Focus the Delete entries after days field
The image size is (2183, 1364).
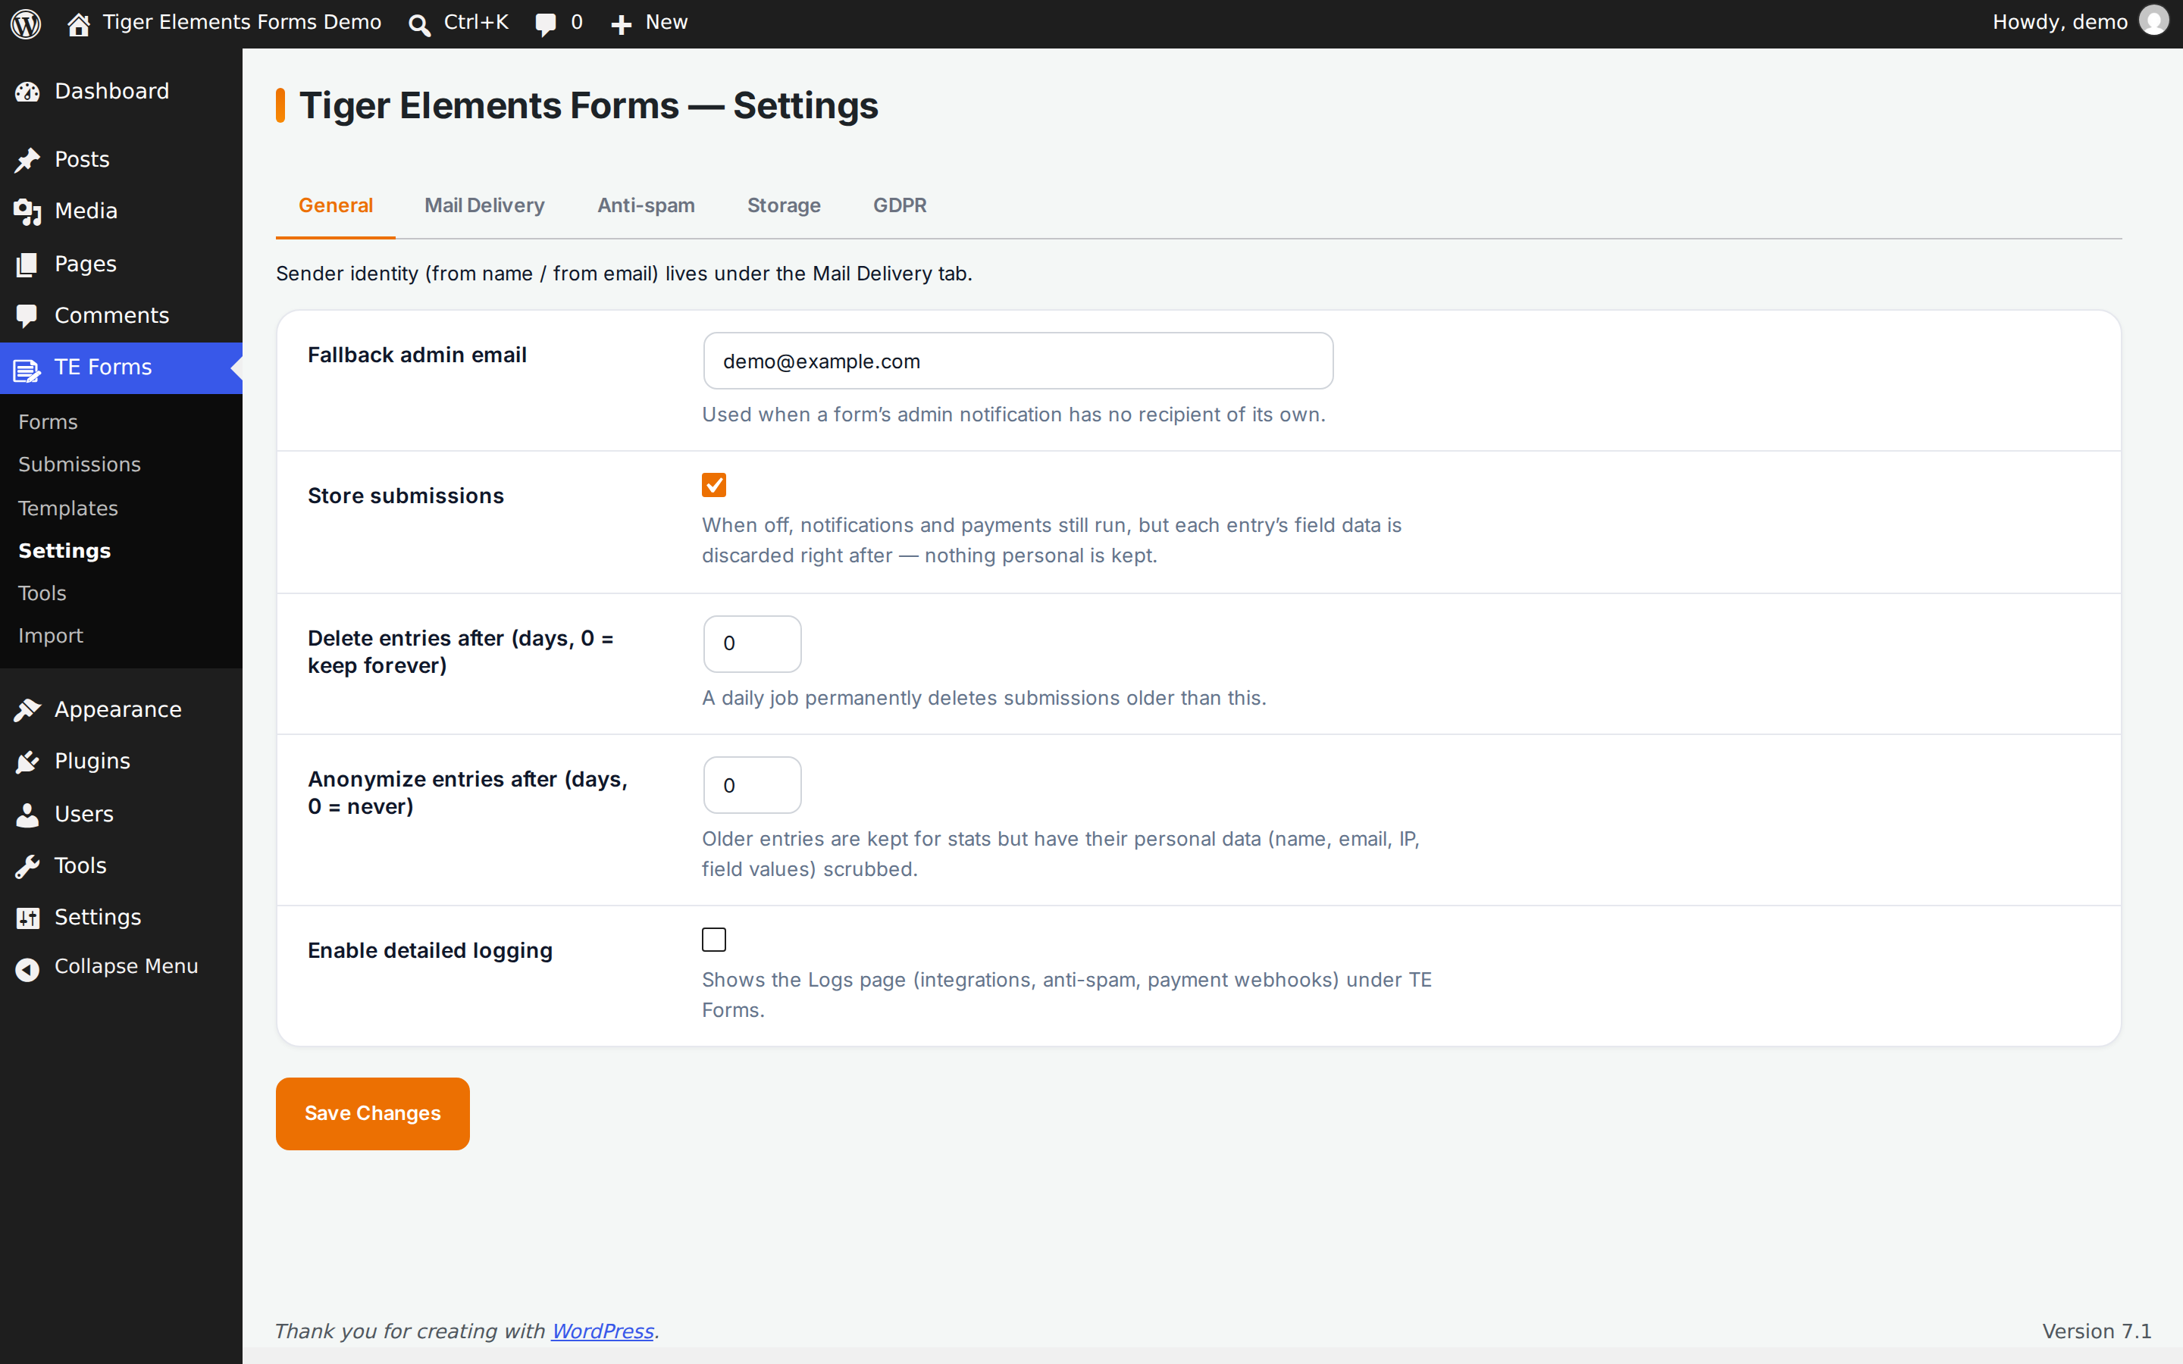coord(753,643)
